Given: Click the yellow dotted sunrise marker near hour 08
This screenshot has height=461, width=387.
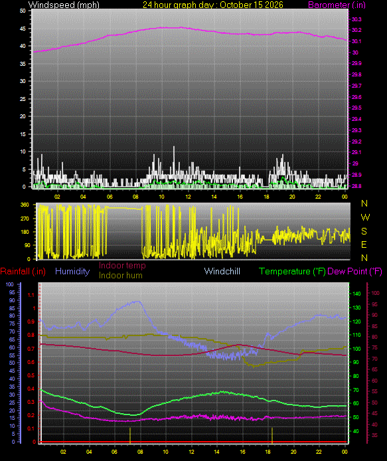Looking at the screenshot, I should (x=130, y=435).
